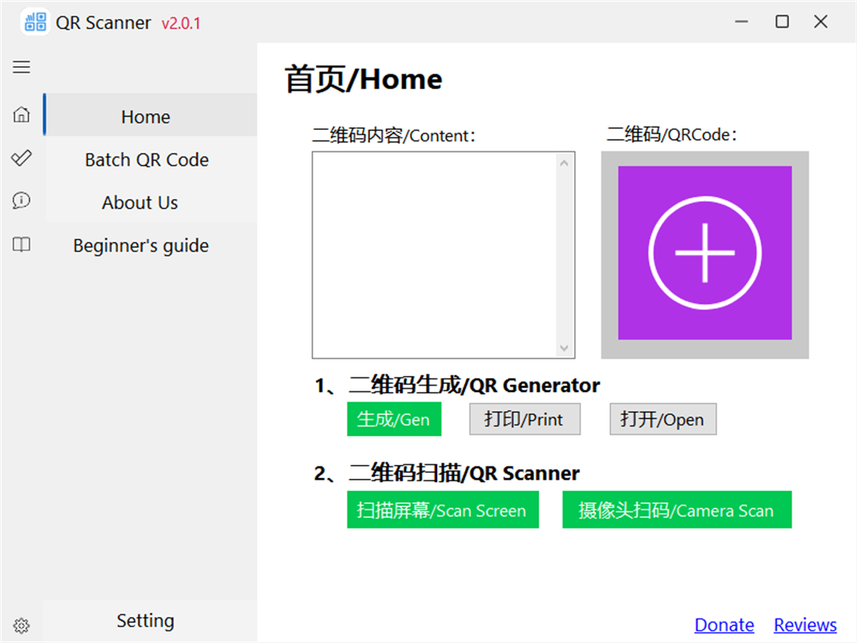The width and height of the screenshot is (857, 643).
Task: Click the 打开/Open button
Action: 663,418
